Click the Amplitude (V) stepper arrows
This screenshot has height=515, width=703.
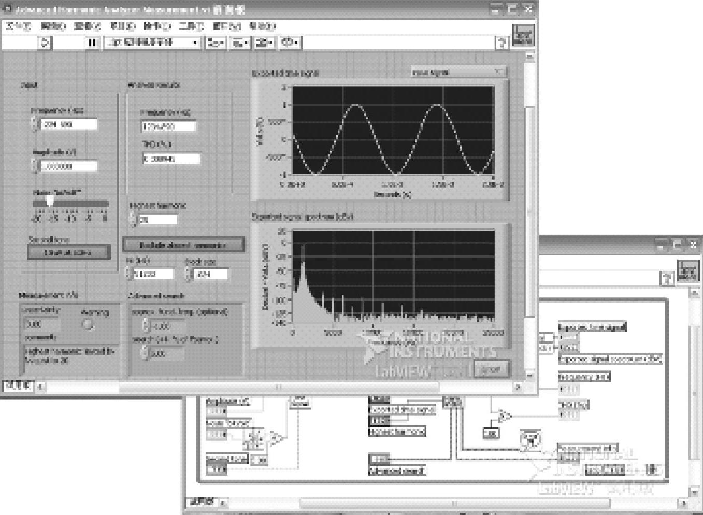[35, 166]
